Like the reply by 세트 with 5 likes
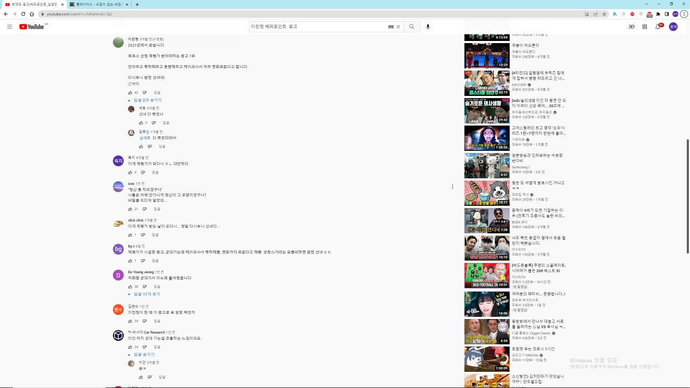 [141, 123]
